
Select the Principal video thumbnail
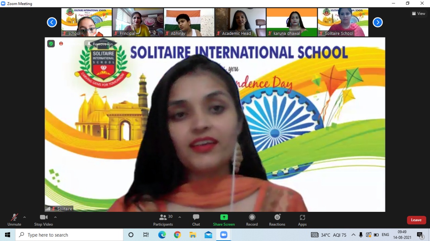pos(138,22)
